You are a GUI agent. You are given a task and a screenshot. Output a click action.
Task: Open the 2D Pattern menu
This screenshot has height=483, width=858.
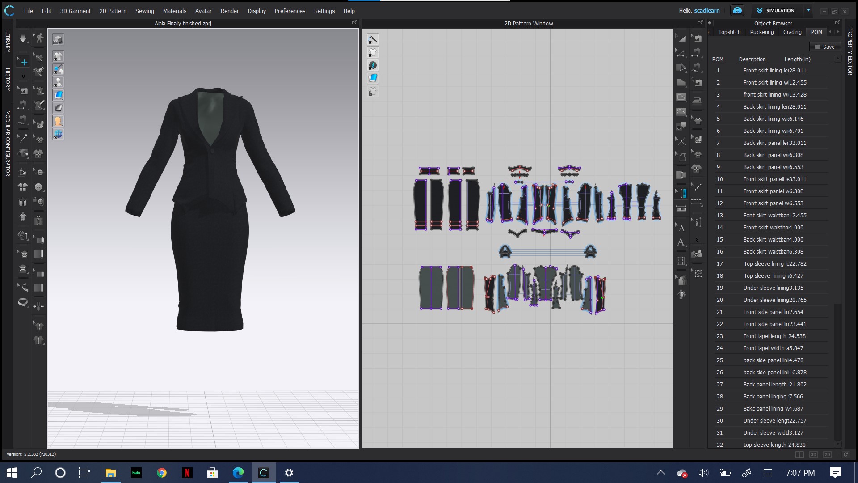[113, 11]
